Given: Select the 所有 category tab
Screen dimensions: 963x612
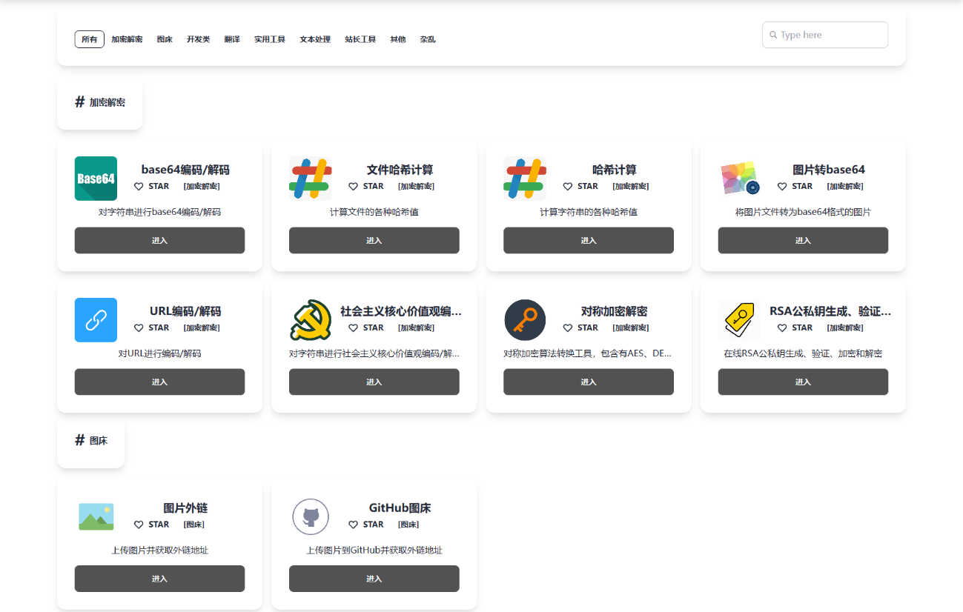Looking at the screenshot, I should tap(89, 39).
